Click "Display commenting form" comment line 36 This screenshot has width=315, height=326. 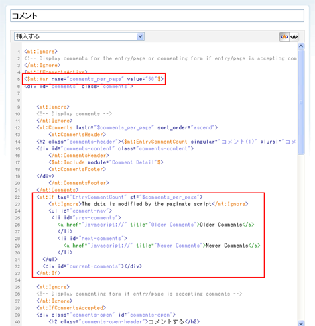coord(139,294)
